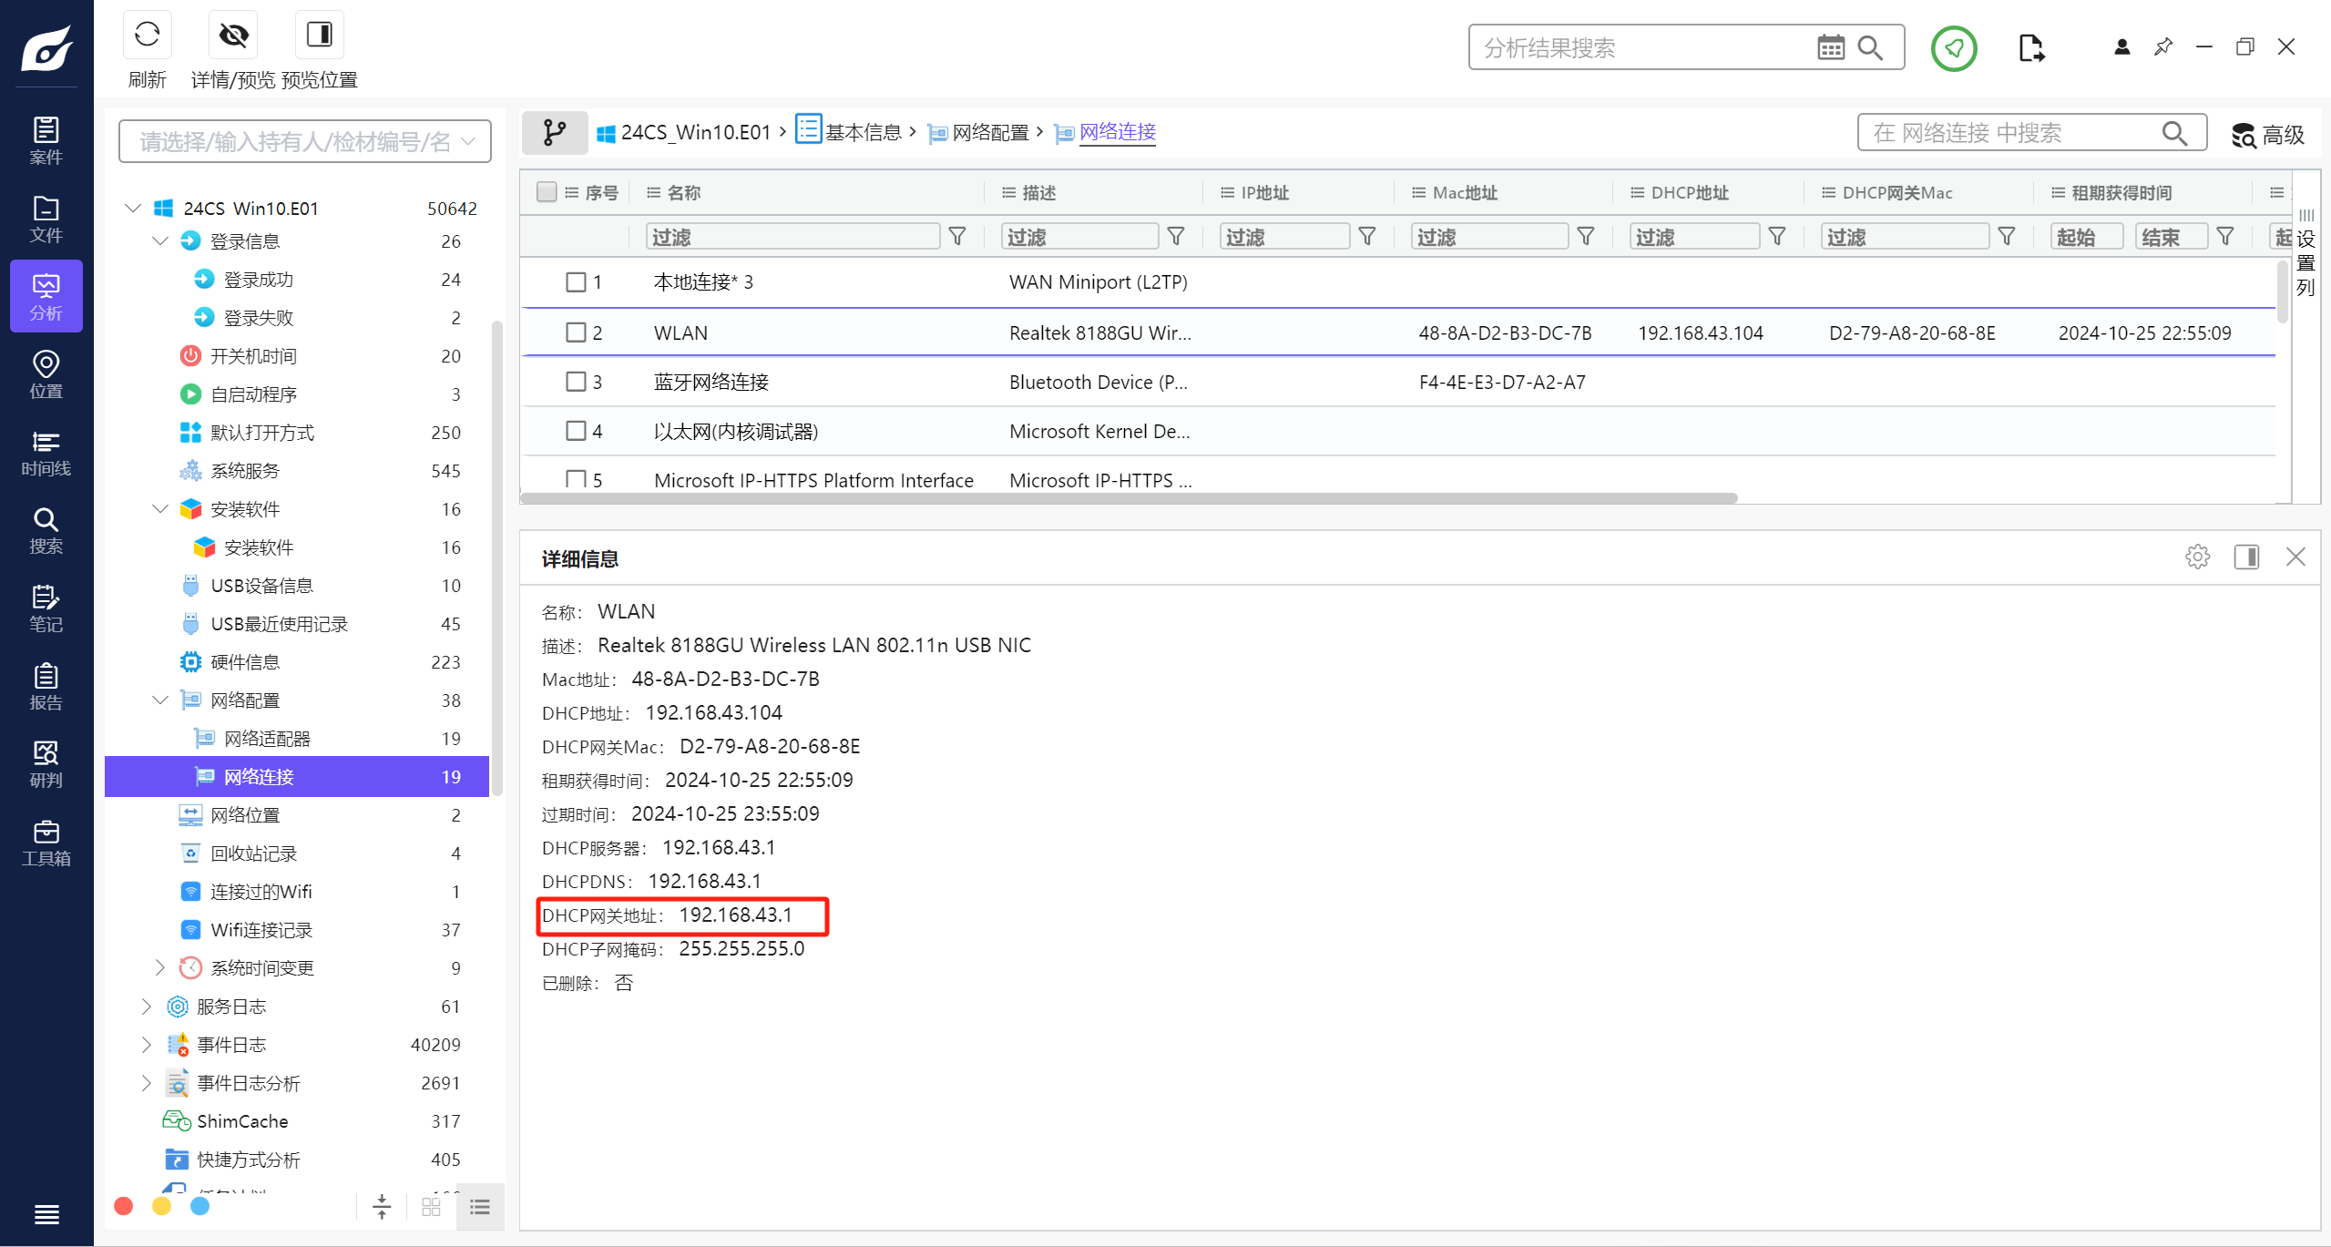Collapse the 24CS_Win10.E01 tree node
The image size is (2331, 1247).
click(x=133, y=209)
